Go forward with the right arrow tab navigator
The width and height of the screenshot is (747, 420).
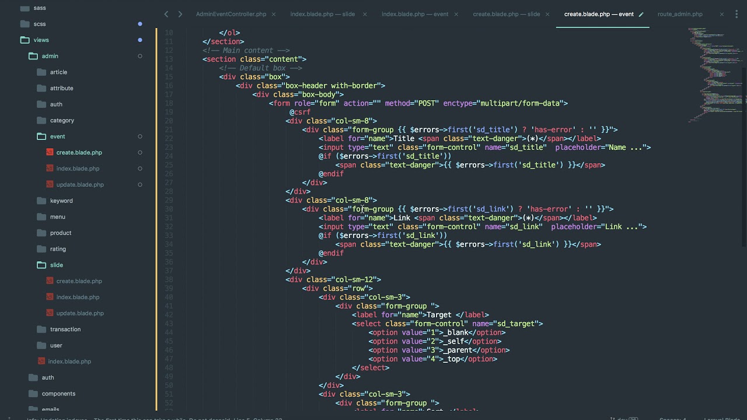tap(180, 14)
